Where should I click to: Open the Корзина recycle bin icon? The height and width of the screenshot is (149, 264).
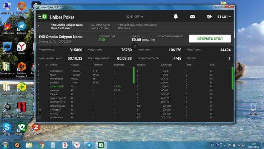pyautogui.click(x=253, y=109)
